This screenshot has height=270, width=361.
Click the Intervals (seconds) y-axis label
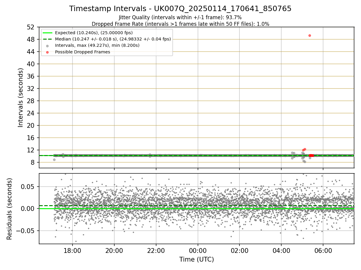20,97
